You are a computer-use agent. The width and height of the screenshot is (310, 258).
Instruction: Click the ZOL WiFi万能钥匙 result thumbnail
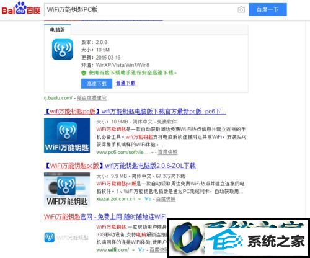[x=67, y=189]
